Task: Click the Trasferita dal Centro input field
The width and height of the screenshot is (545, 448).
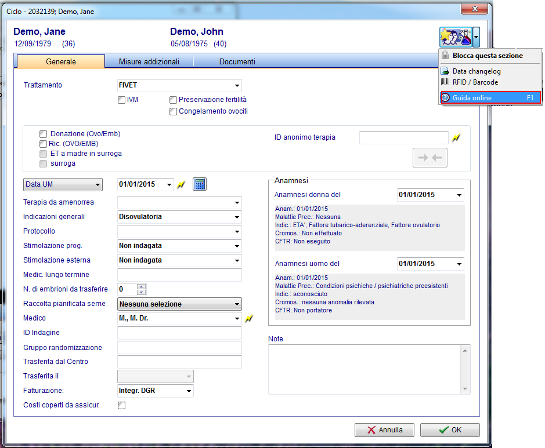Action: tap(179, 362)
